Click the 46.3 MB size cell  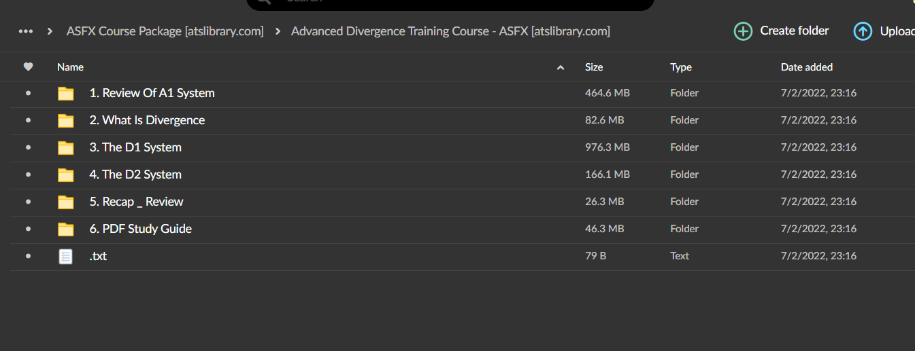click(605, 229)
